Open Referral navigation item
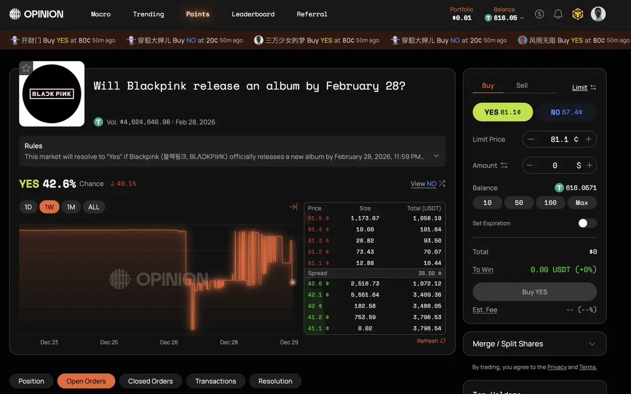The height and width of the screenshot is (394, 631). pos(312,14)
